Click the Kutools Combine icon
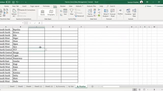This screenshot has height=91, width=163. coord(128,12)
